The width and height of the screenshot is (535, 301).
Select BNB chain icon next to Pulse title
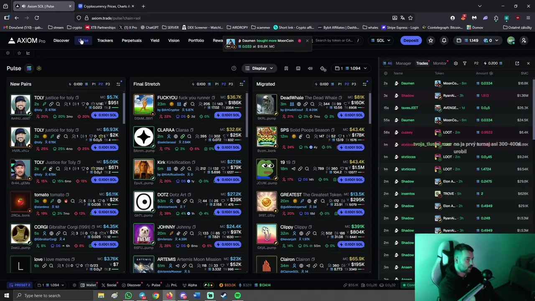coord(39,69)
